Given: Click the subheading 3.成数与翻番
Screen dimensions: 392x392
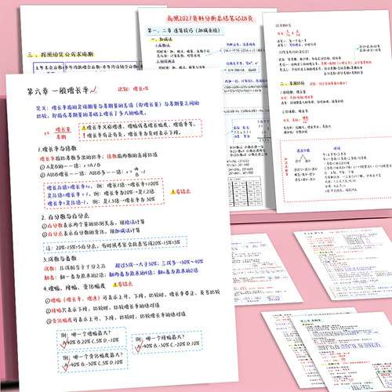Looking at the screenshot, I should pos(60,259).
